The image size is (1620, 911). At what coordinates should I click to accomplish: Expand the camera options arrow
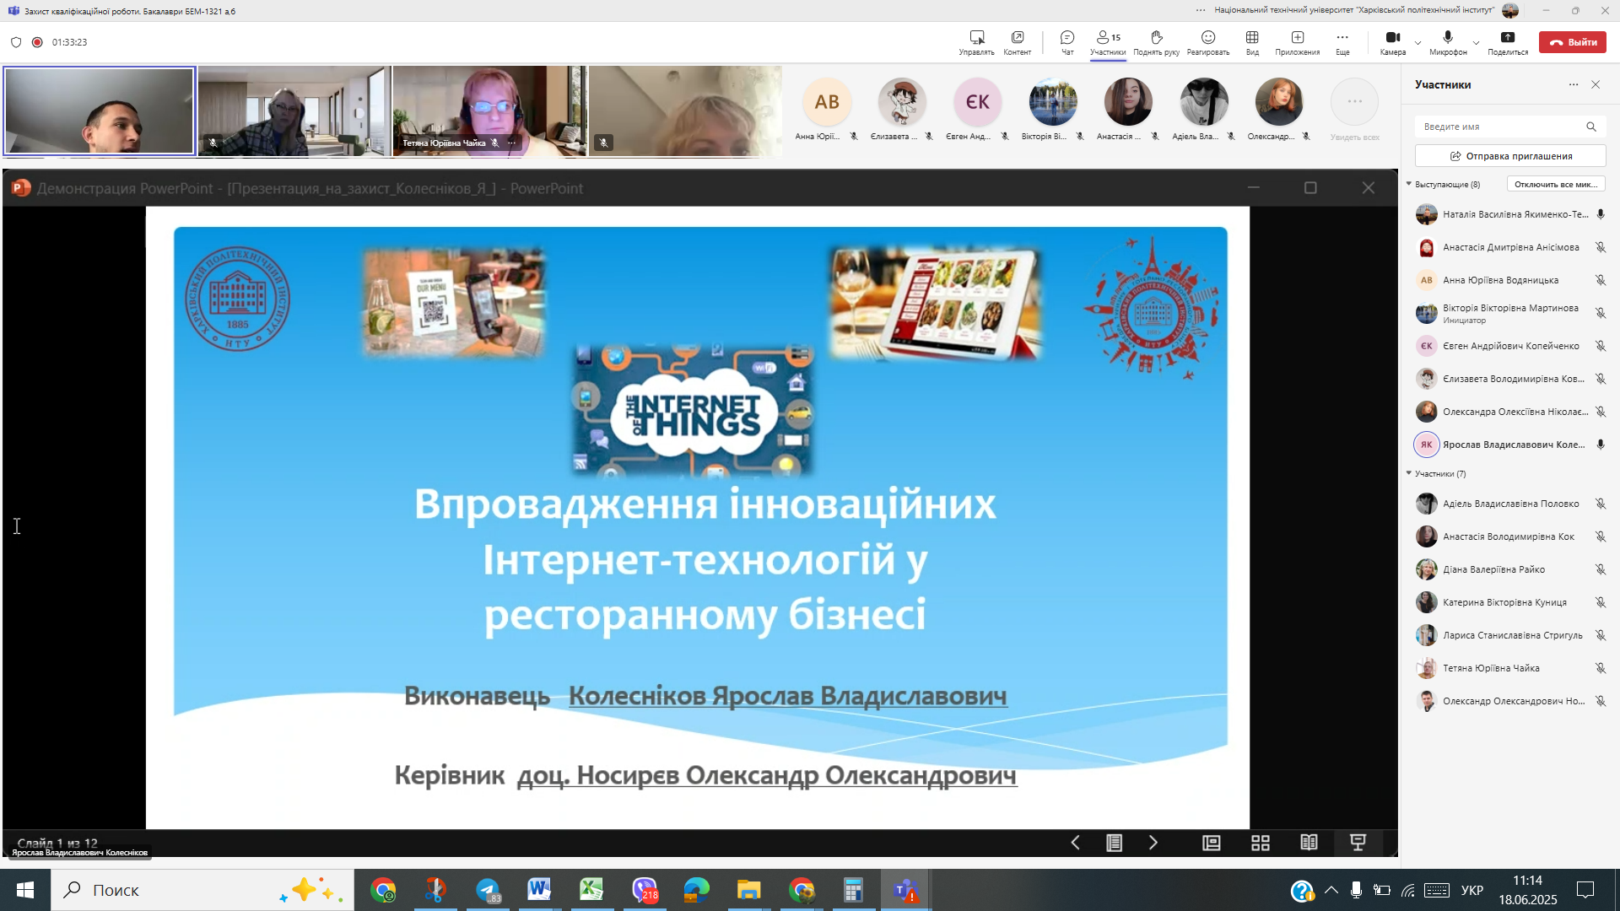pyautogui.click(x=1417, y=43)
